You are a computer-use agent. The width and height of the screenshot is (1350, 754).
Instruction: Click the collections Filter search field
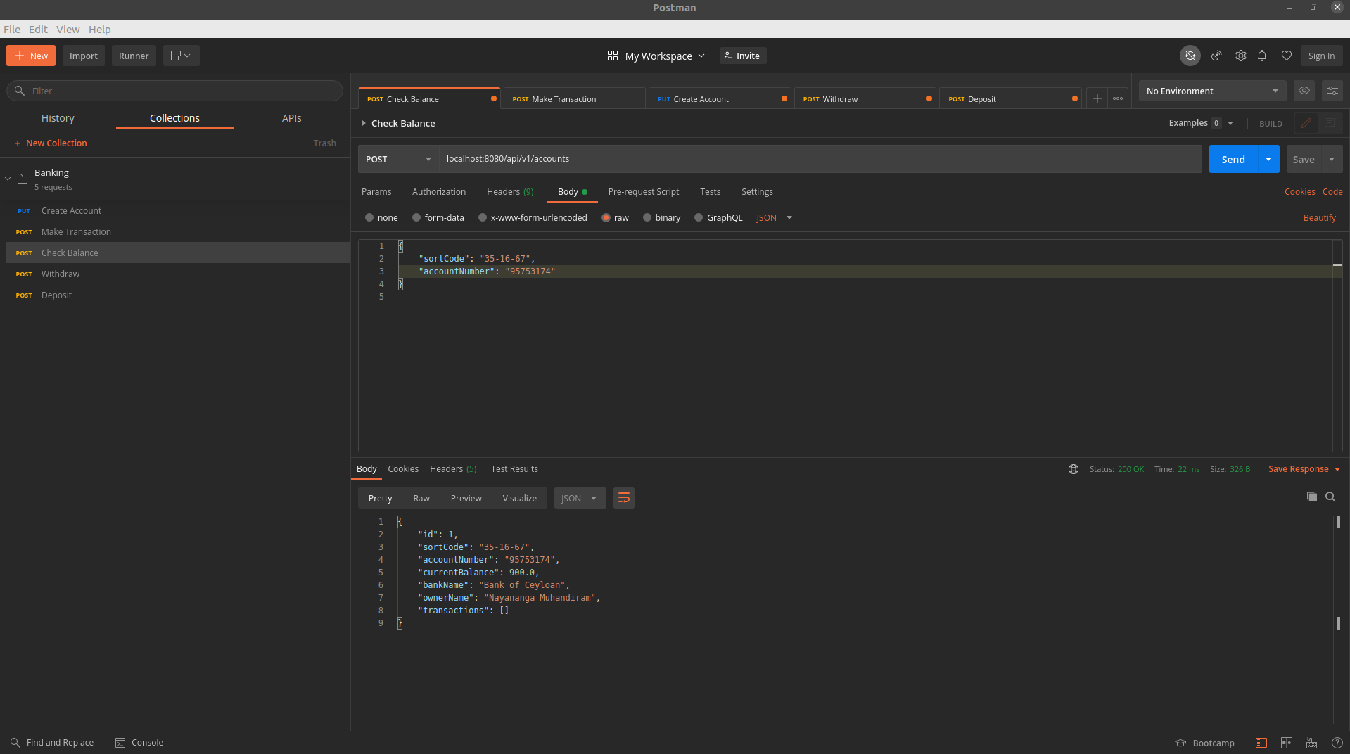pyautogui.click(x=174, y=91)
